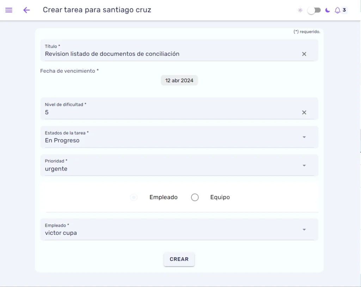Click the Equipo label text
This screenshot has height=287, width=361.
220,197
